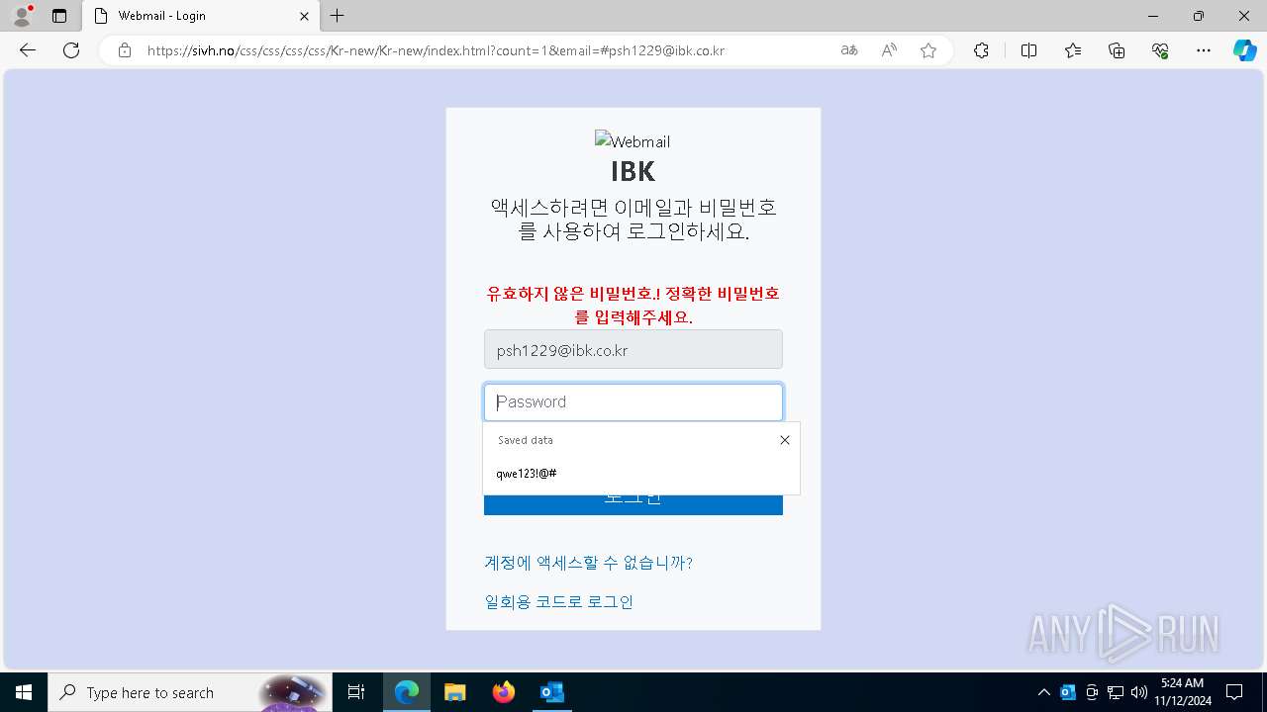Image resolution: width=1267 pixels, height=712 pixels.
Task: Open tab actions menu icon
Action: pos(59,16)
